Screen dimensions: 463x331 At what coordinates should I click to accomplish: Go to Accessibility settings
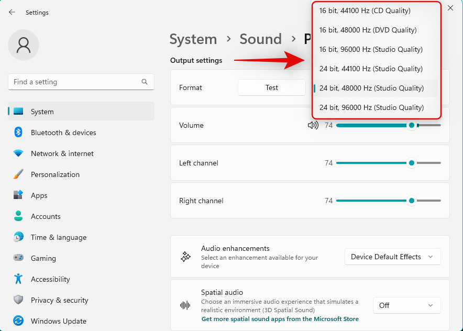[x=50, y=279]
